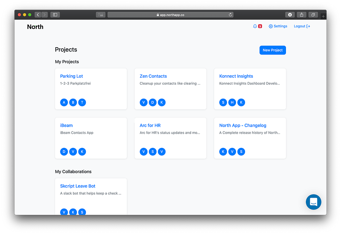This screenshot has width=341, height=234.
Task: Click the toolbar icon left of address bar
Action: (x=101, y=15)
